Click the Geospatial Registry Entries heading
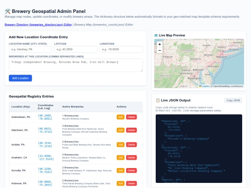 (31, 97)
